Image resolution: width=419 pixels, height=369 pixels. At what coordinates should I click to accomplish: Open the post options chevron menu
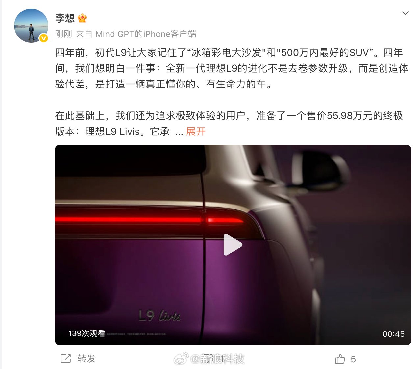(405, 13)
